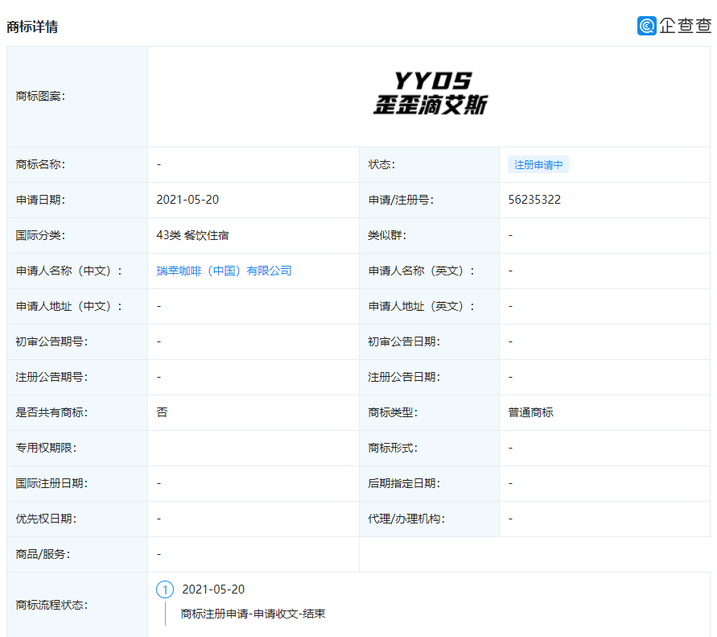Viewport: 717px width, 637px height.
Task: Click the 商标图案 label
Action: (40, 96)
